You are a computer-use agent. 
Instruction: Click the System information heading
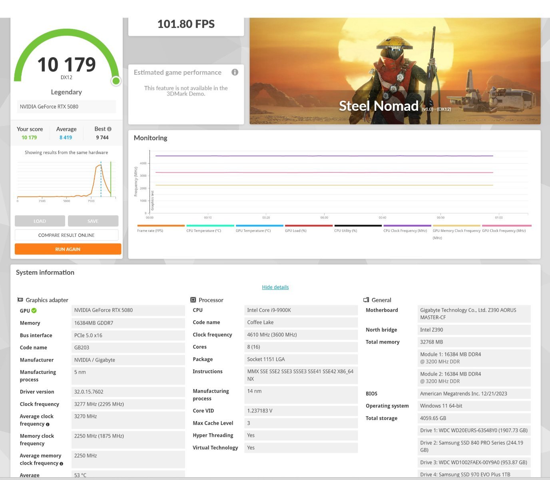(x=45, y=272)
